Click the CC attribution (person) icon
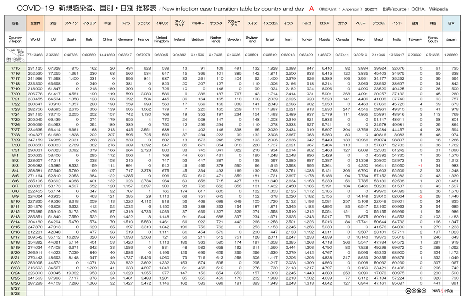This screenshot has width=465, height=299. (413, 290)
